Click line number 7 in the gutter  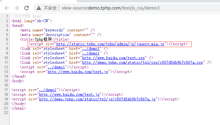tap(7, 44)
